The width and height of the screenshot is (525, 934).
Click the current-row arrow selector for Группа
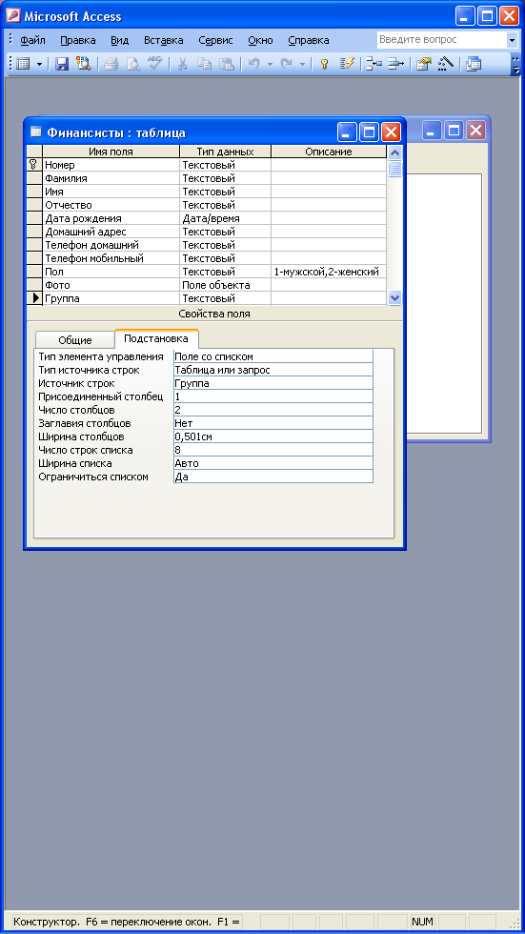(34, 297)
